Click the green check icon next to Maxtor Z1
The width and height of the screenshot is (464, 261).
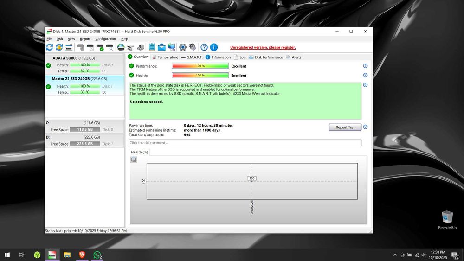[48, 87]
